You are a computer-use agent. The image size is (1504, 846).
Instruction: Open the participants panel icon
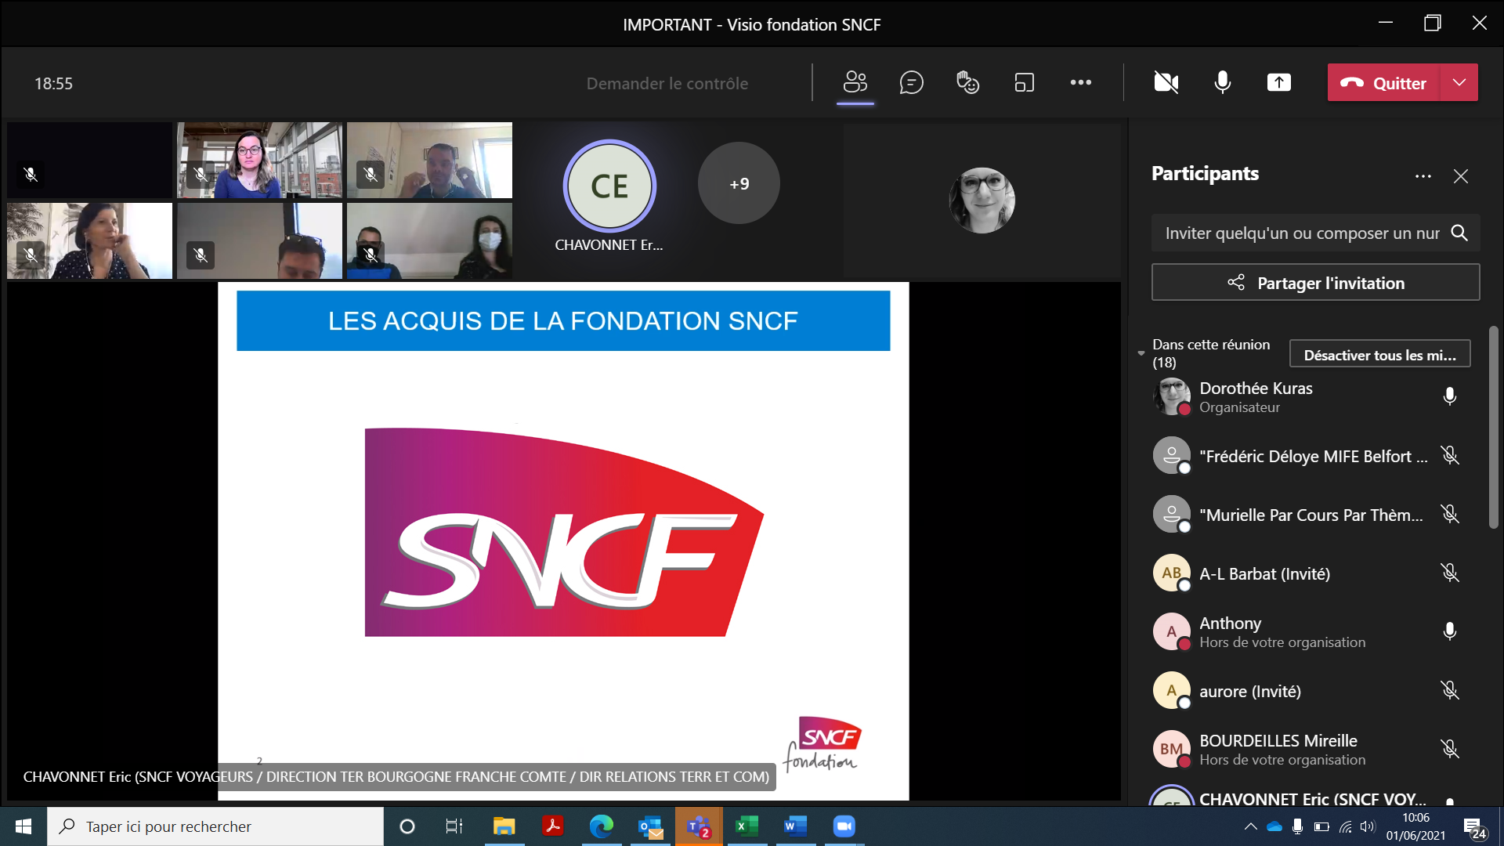coord(855,82)
